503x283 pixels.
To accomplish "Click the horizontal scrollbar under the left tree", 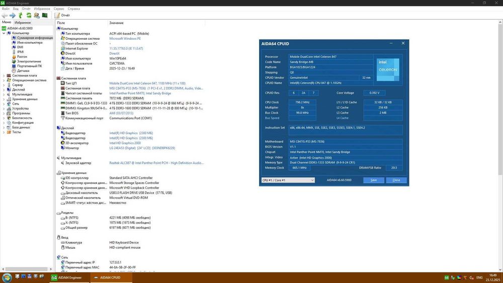I will coord(27,269).
